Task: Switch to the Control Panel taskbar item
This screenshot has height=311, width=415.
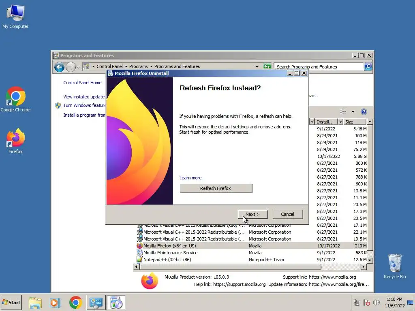Action: 96,302
